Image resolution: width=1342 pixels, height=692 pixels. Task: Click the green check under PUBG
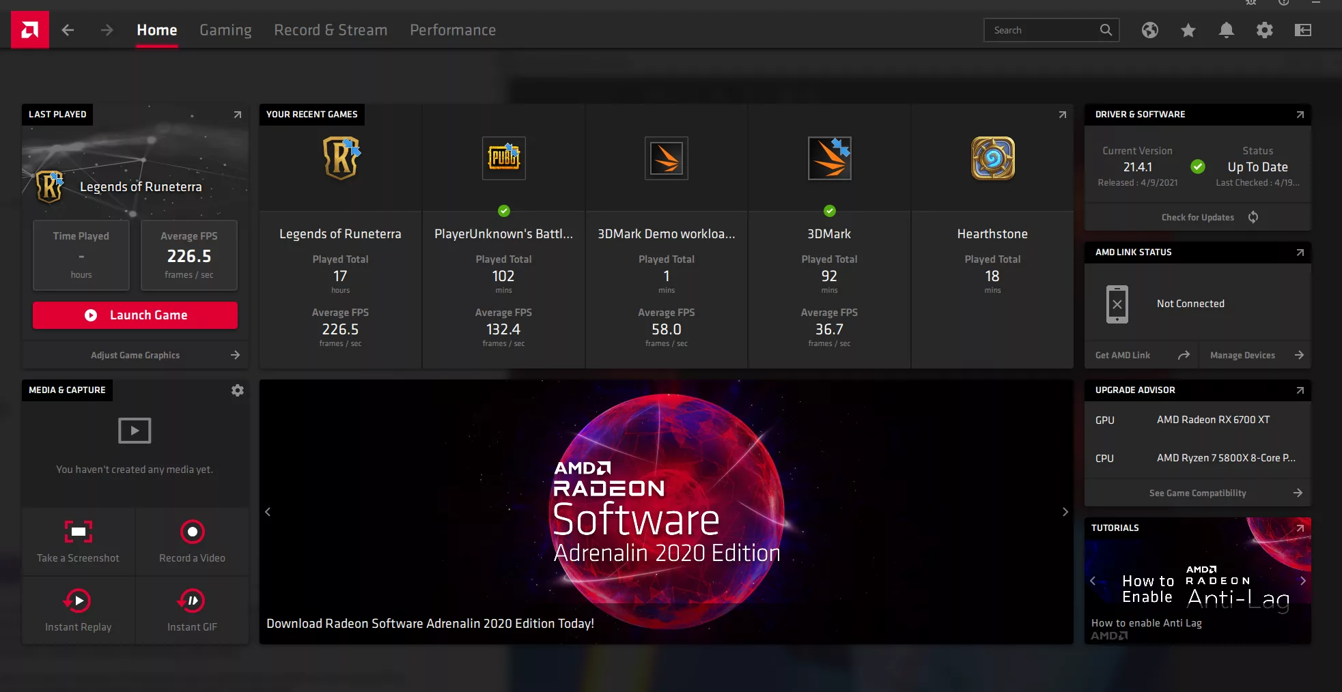click(x=504, y=211)
